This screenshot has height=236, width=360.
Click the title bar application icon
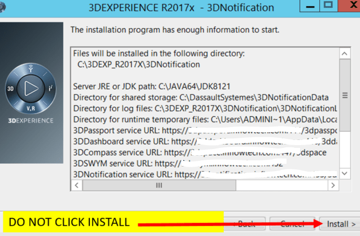(2, 7)
